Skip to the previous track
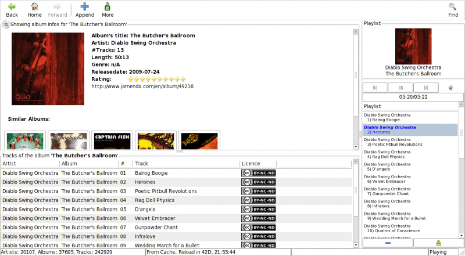This screenshot has height=256, width=465. pyautogui.click(x=375, y=88)
